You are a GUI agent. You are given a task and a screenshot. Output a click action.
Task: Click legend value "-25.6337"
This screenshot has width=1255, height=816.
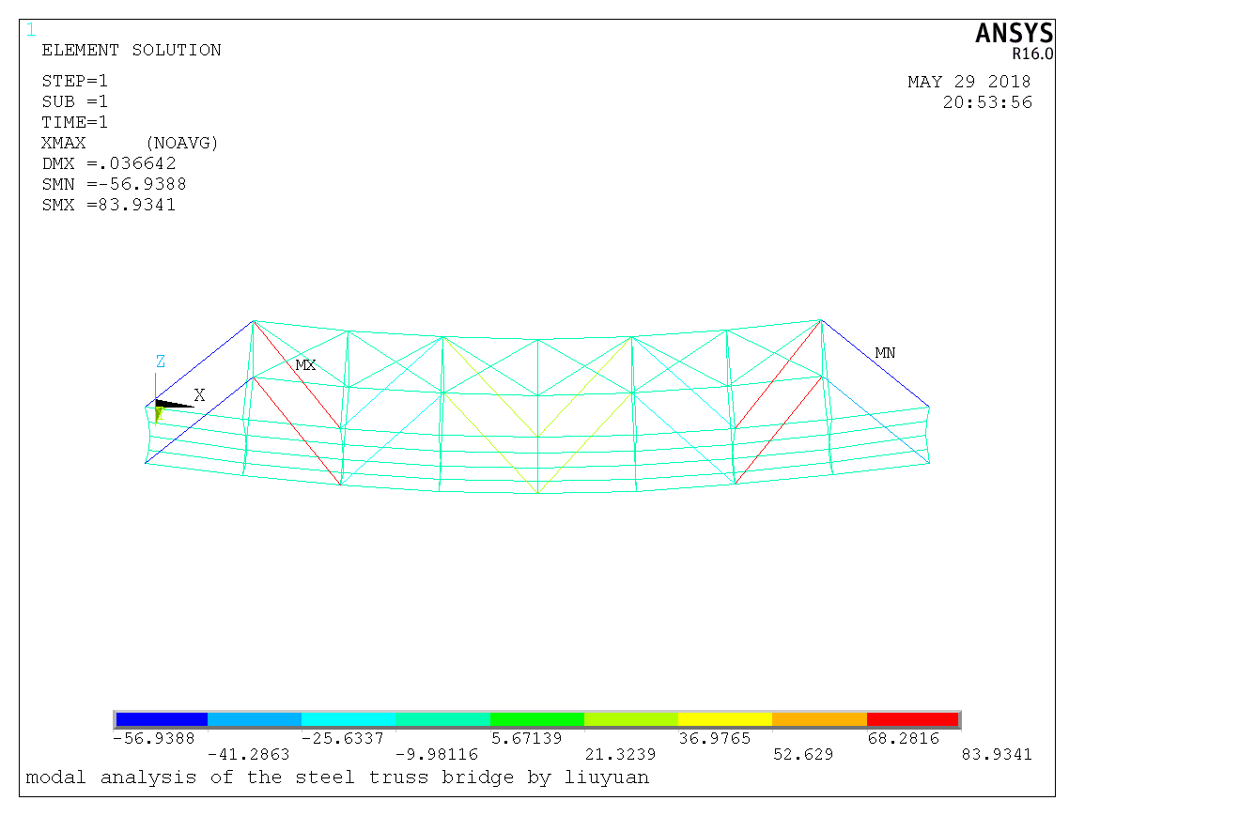(x=342, y=738)
